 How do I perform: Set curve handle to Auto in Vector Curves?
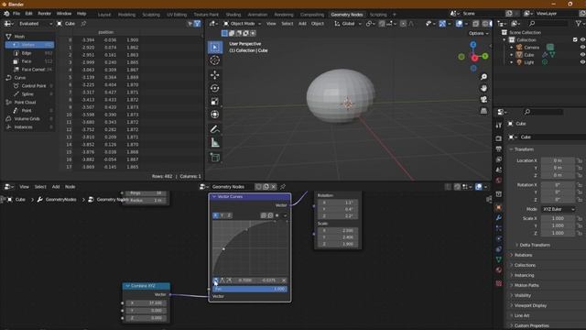(x=216, y=280)
